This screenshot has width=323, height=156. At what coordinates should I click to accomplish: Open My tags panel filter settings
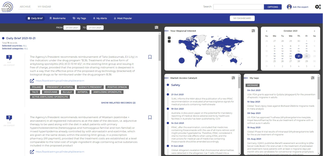coord(313,78)
